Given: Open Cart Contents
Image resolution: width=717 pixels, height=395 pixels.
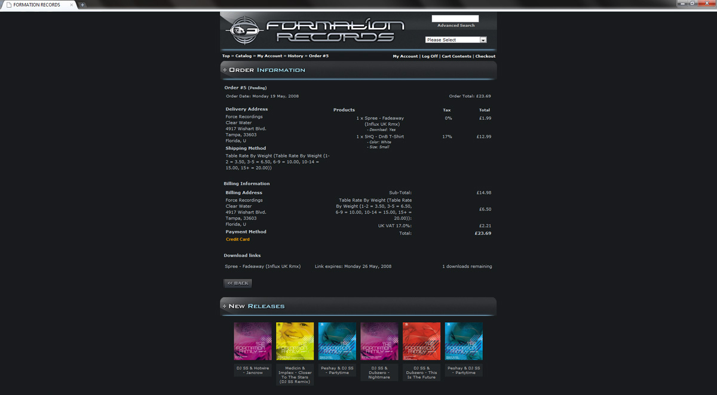Looking at the screenshot, I should [x=456, y=56].
